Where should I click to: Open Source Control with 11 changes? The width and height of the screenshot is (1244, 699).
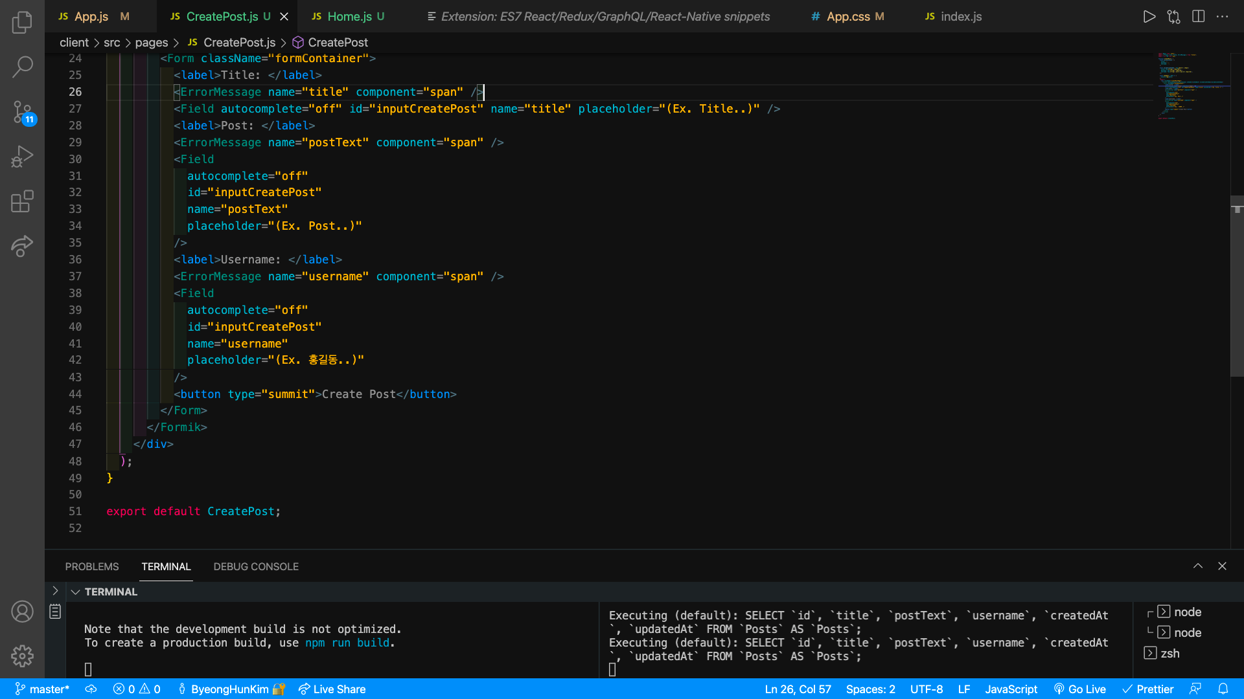point(22,112)
